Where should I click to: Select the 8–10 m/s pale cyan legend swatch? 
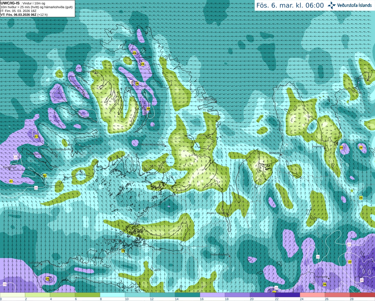coord(112,295)
